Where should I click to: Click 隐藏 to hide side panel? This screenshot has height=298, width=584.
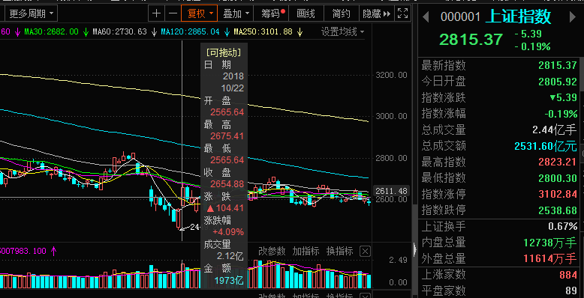[376, 14]
